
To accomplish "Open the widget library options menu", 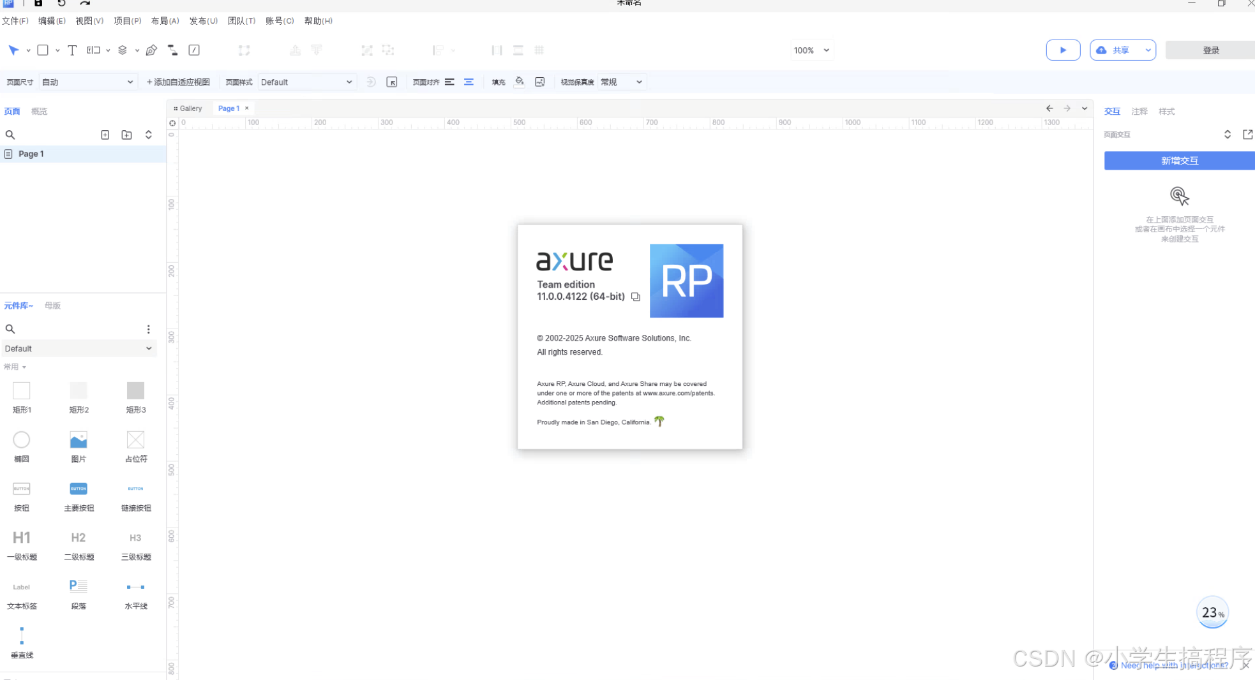I will click(x=149, y=329).
